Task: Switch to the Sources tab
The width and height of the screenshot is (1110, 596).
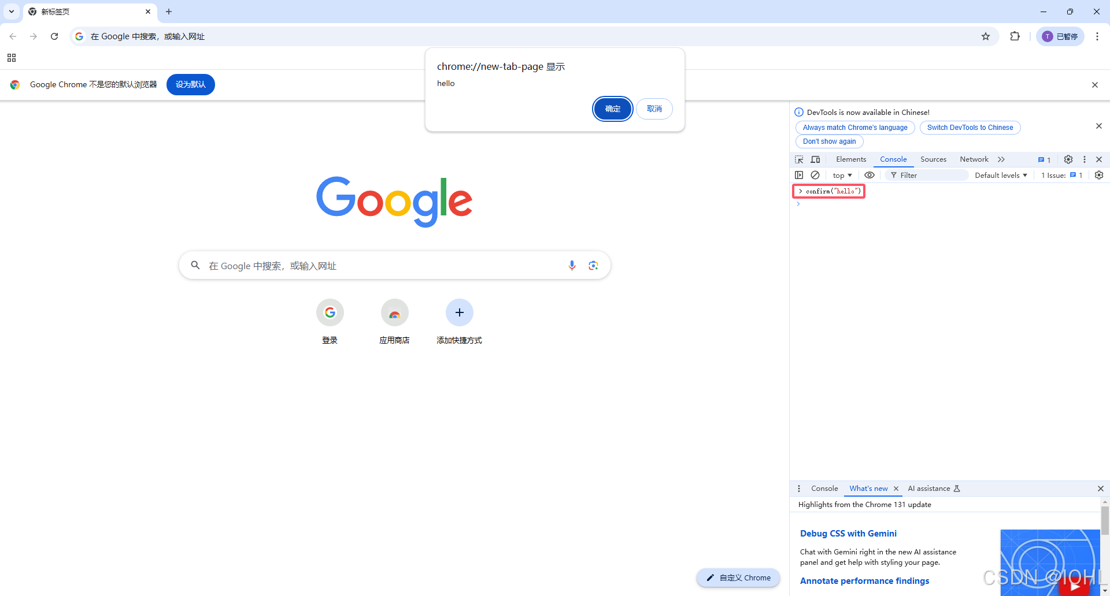Action: pyautogui.click(x=933, y=159)
